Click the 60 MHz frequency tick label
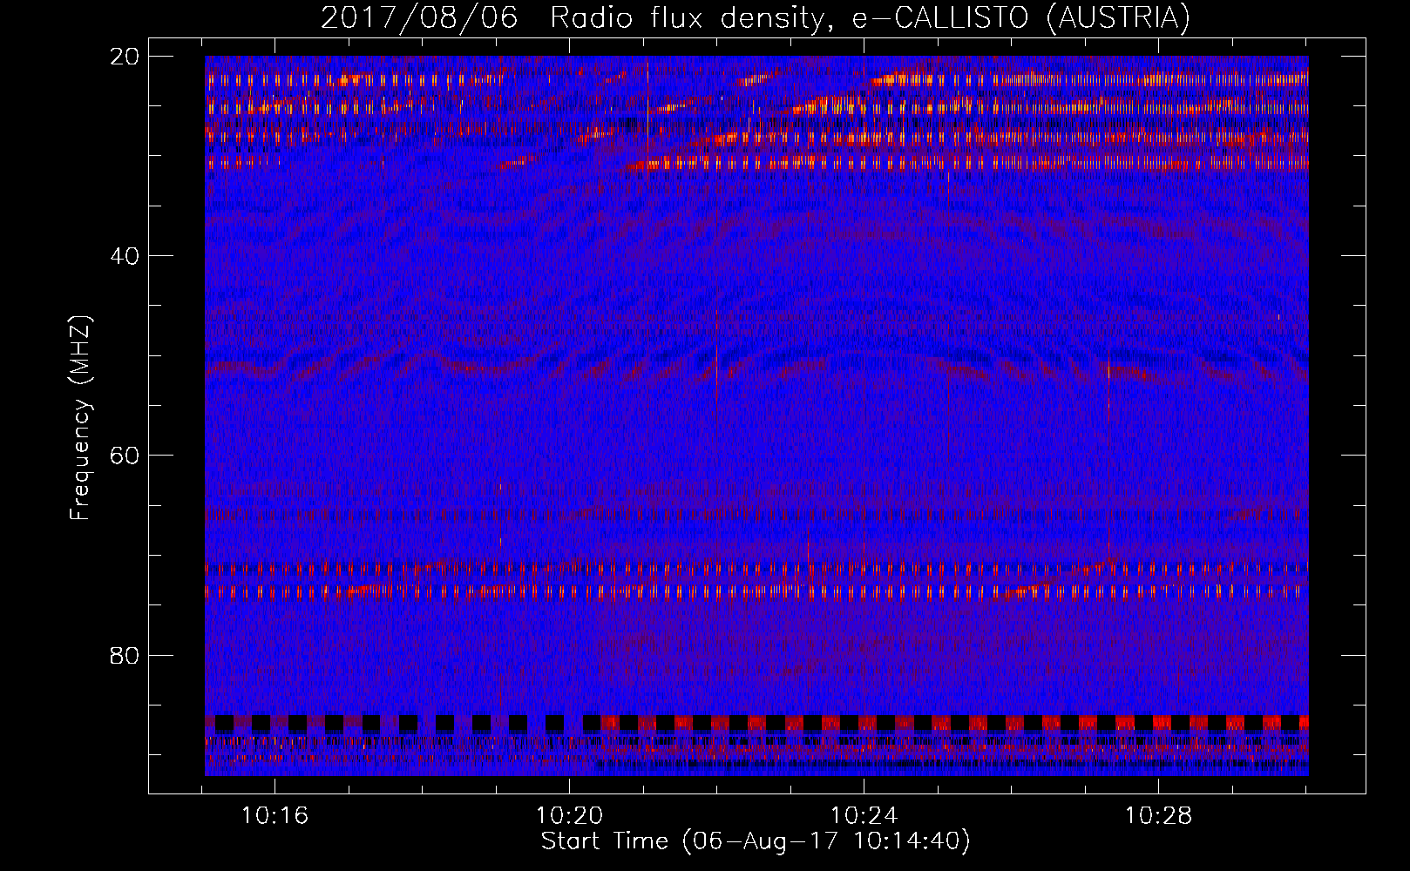Screen dimensions: 1410x871 125,456
